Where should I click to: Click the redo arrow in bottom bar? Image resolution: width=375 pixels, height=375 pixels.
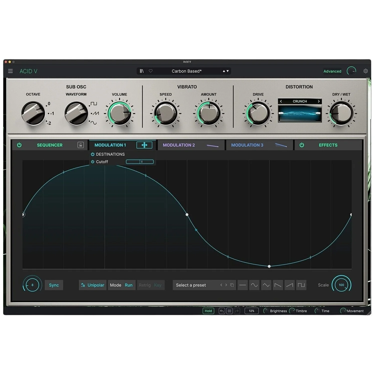[237, 311]
